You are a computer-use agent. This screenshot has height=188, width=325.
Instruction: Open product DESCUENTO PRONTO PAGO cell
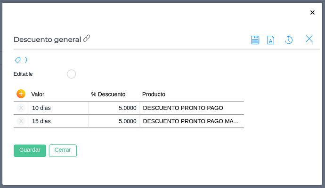click(192, 108)
